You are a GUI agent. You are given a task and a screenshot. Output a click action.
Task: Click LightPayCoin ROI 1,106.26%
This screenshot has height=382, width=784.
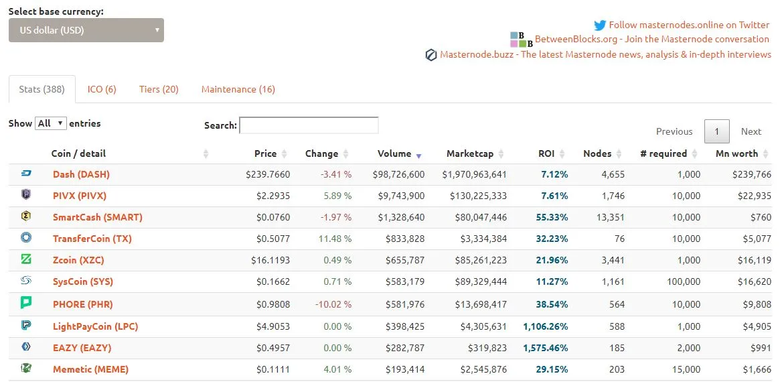(546, 327)
